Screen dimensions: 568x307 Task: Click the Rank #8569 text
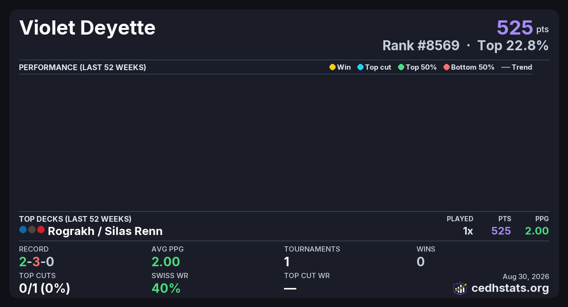[x=421, y=45]
